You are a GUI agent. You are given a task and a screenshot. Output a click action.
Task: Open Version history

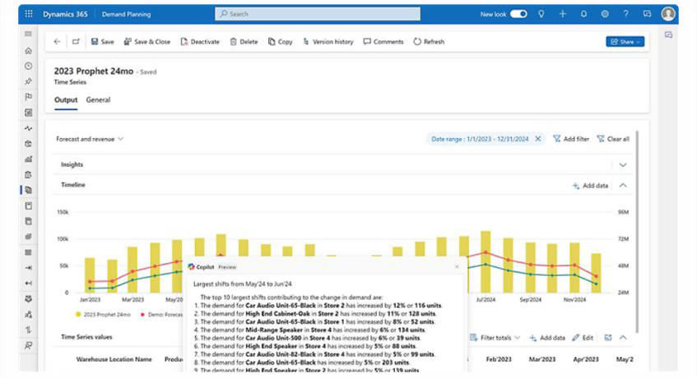click(328, 42)
